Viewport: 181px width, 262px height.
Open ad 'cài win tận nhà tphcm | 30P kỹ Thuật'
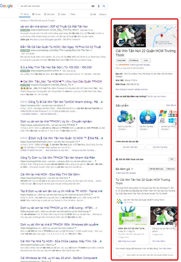pos(54,27)
